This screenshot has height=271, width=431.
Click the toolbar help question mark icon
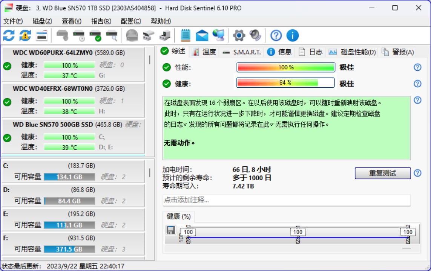tap(276, 35)
